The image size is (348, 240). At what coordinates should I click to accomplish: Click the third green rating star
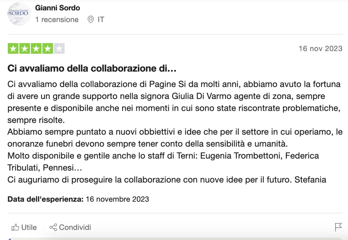point(36,49)
